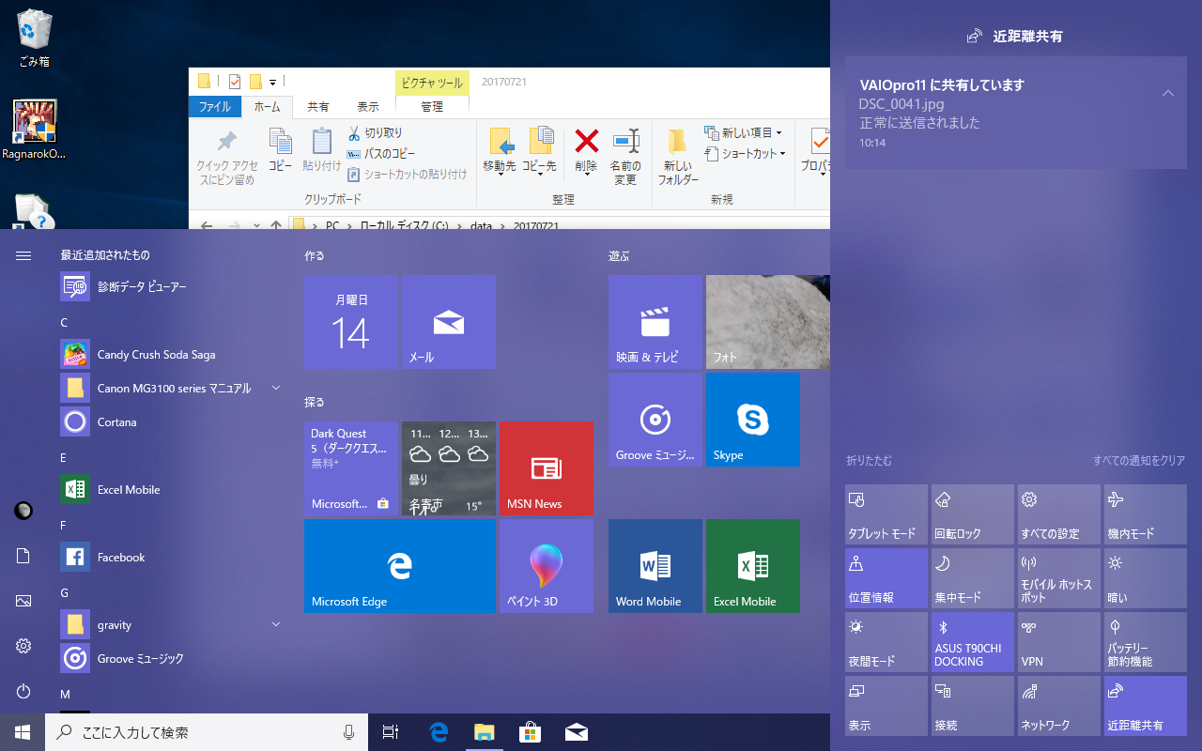Open Settings gear in Start sidebar

(23, 646)
